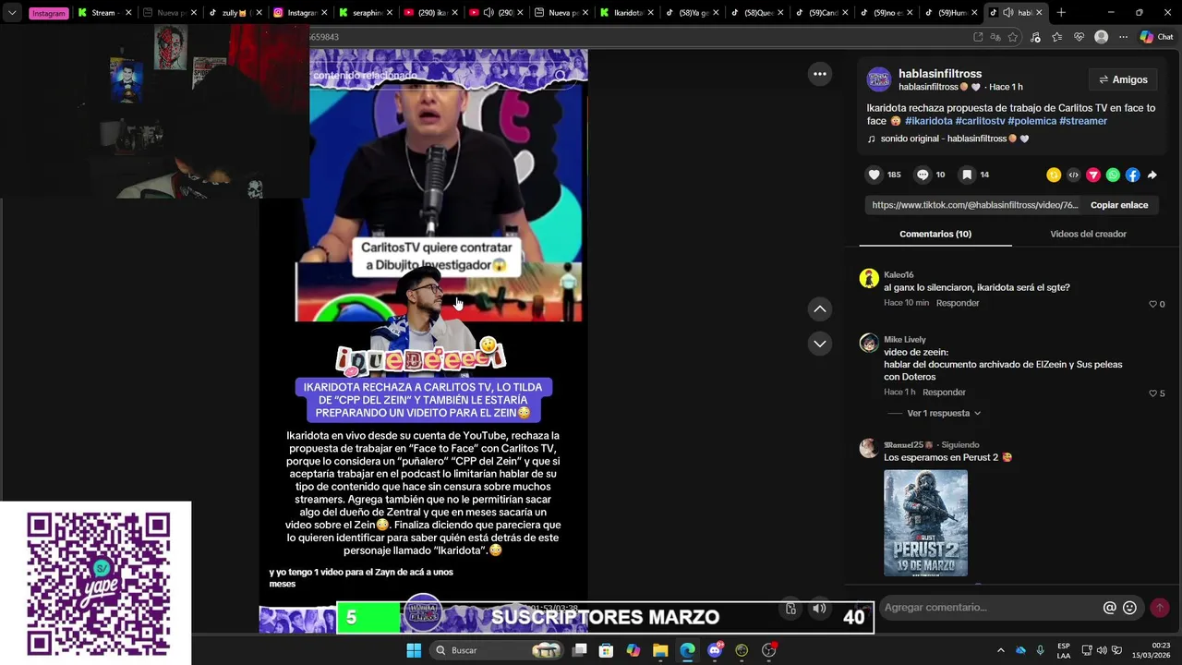Viewport: 1182px width, 665px height.
Task: Open the #polemica hashtag
Action: (x=1031, y=121)
